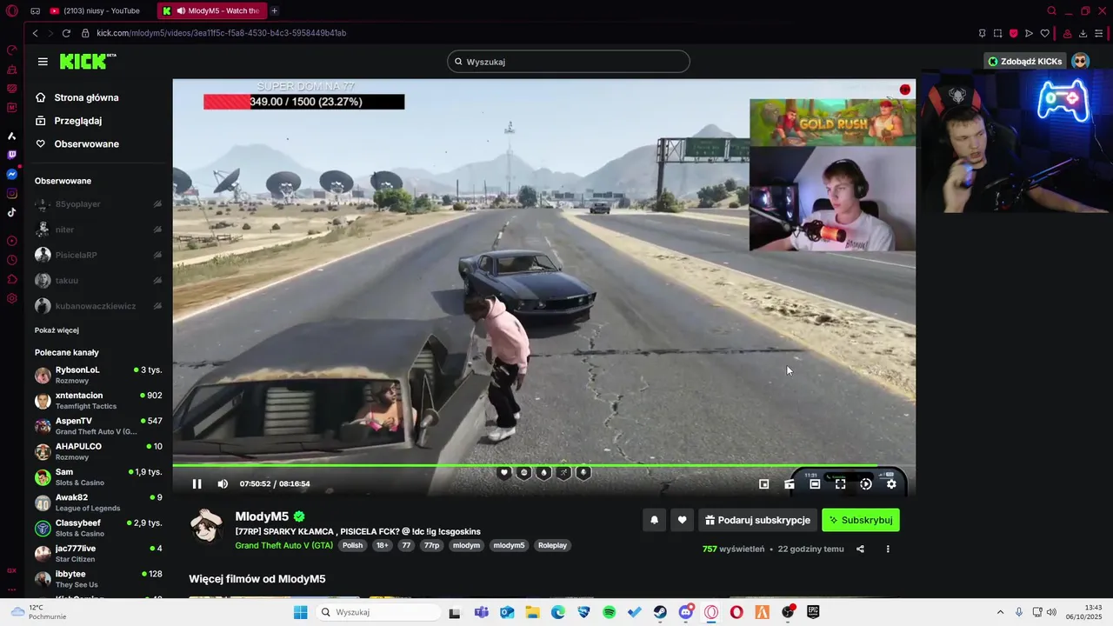Open a new browser tab
This screenshot has width=1113, height=626.
[x=275, y=10]
